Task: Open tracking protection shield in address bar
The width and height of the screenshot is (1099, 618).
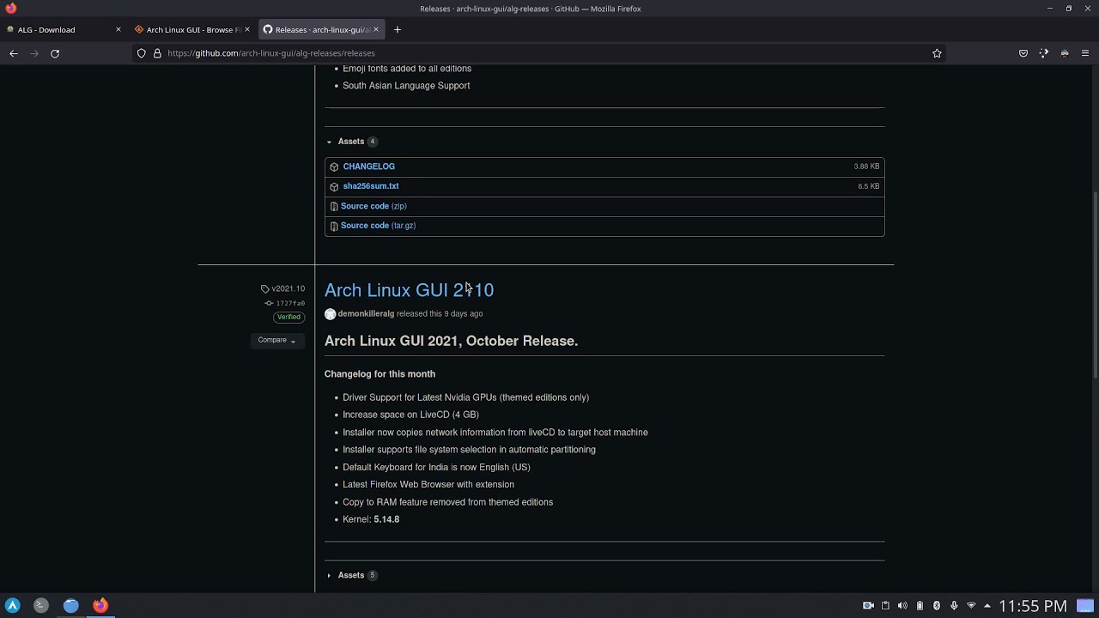Action: (x=142, y=53)
